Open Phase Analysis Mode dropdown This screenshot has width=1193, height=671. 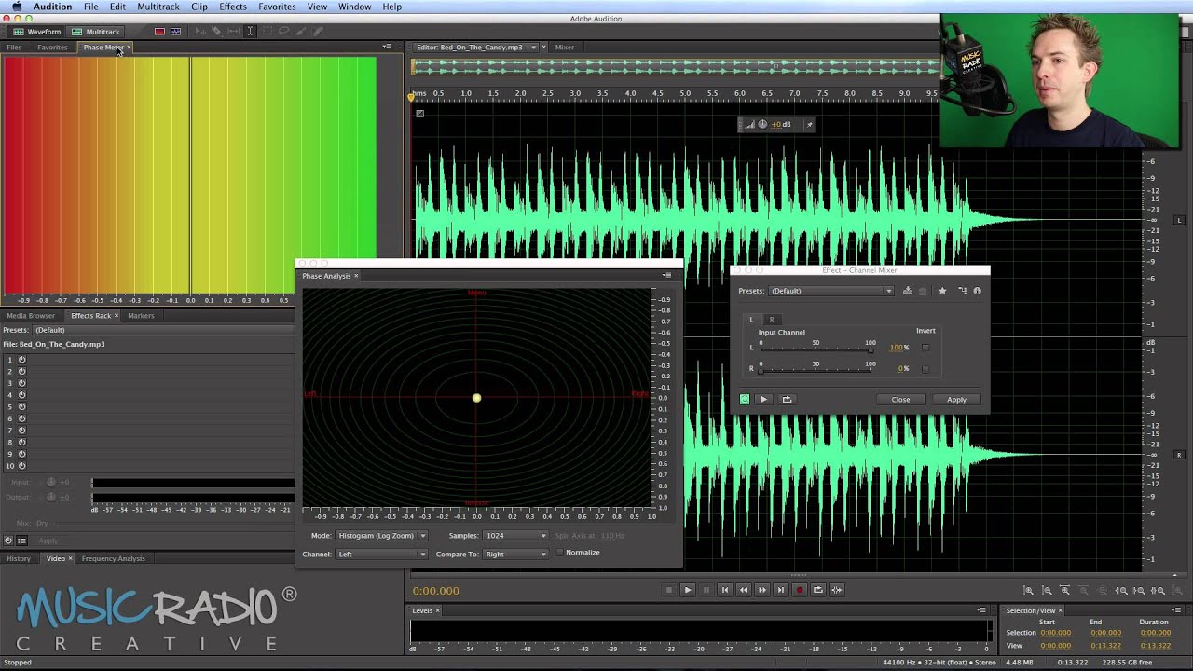click(x=381, y=536)
